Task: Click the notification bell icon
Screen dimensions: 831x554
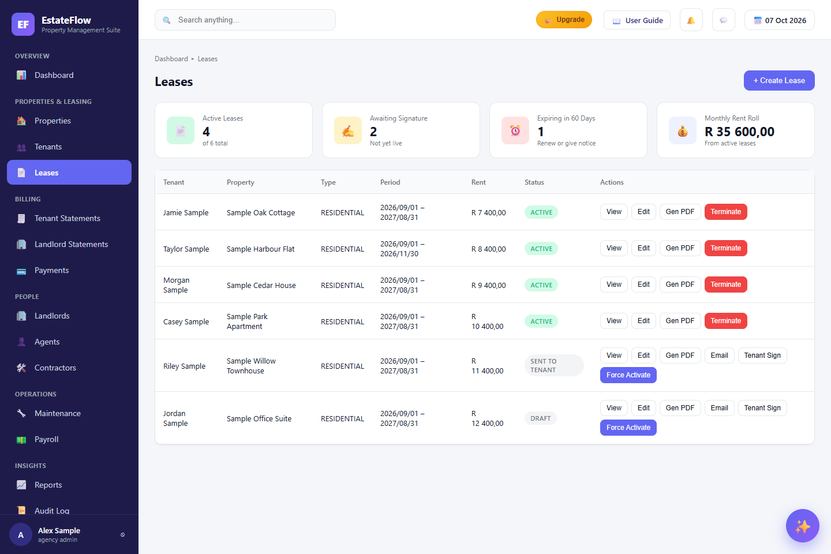Action: (x=691, y=20)
